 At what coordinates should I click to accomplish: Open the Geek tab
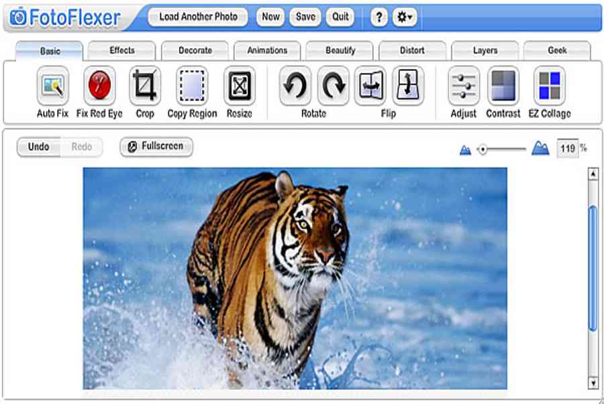[557, 50]
